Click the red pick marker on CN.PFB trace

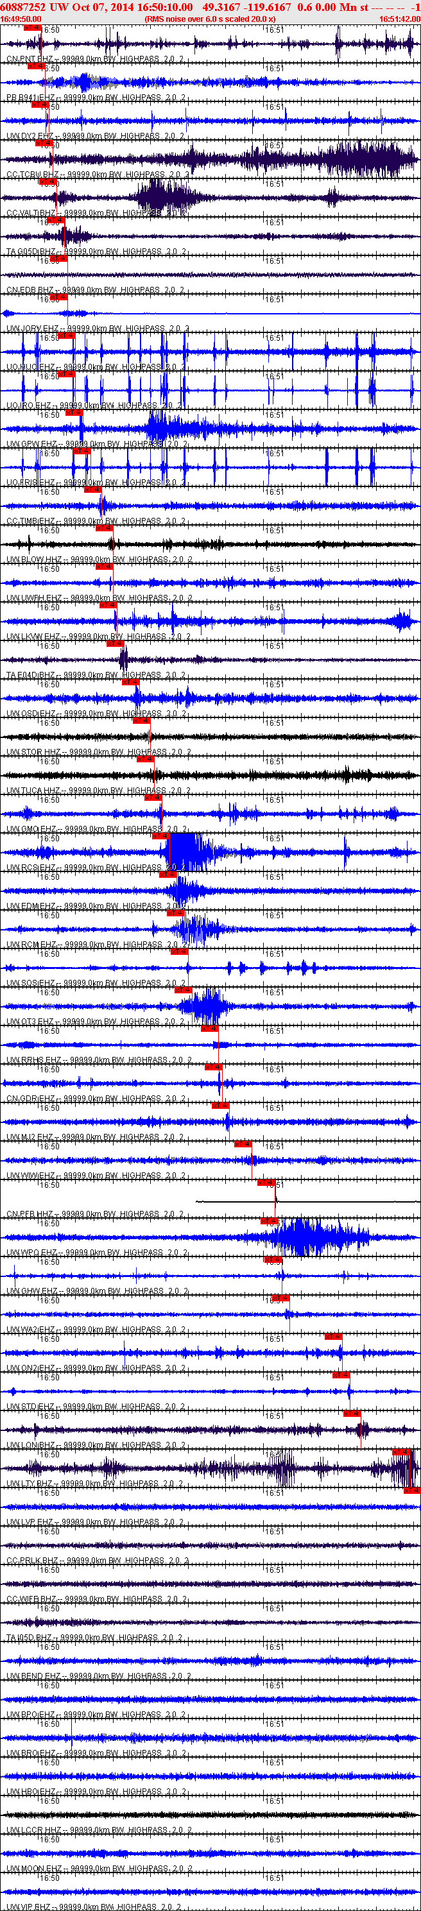[x=266, y=1182]
